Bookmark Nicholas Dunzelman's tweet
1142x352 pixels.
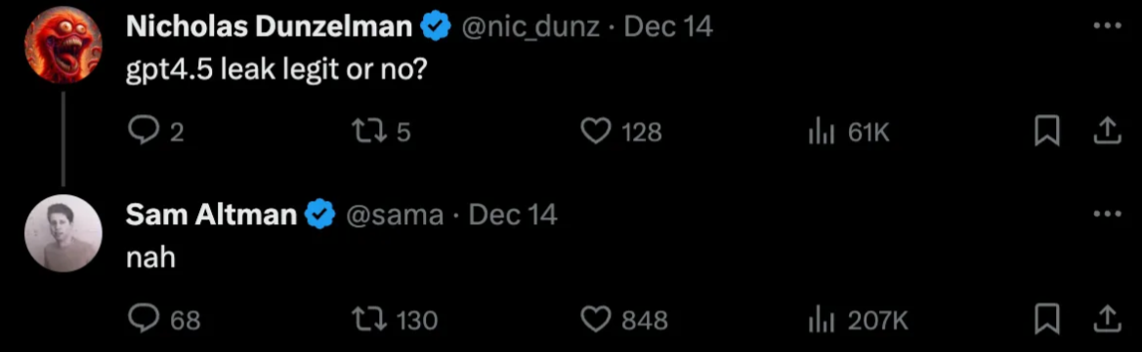1047,132
